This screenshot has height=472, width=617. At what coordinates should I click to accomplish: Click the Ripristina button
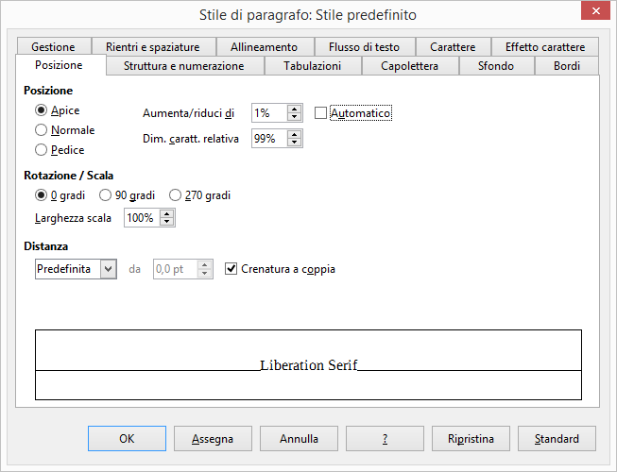coord(471,439)
